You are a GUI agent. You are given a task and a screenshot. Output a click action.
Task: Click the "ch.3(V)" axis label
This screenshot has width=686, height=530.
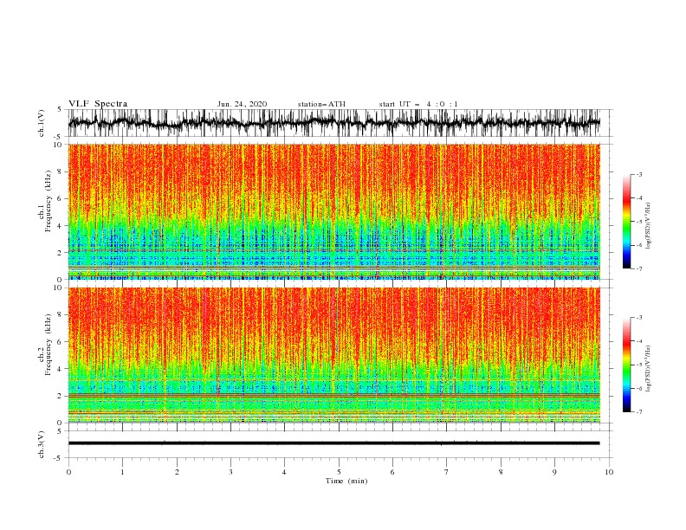pyautogui.click(x=42, y=444)
